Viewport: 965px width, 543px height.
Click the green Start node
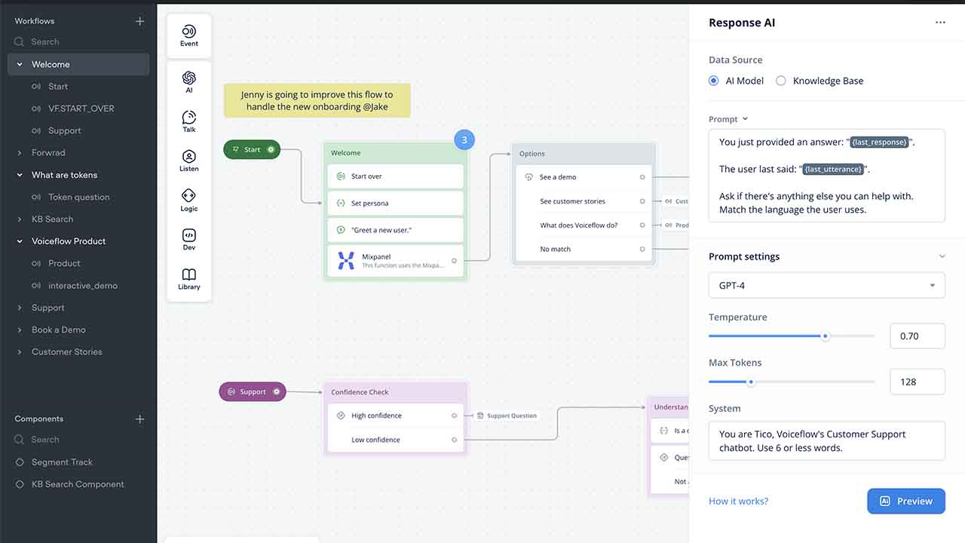252,149
